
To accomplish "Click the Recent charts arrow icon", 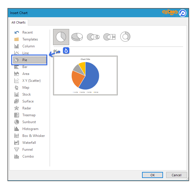I will (x=17, y=32).
